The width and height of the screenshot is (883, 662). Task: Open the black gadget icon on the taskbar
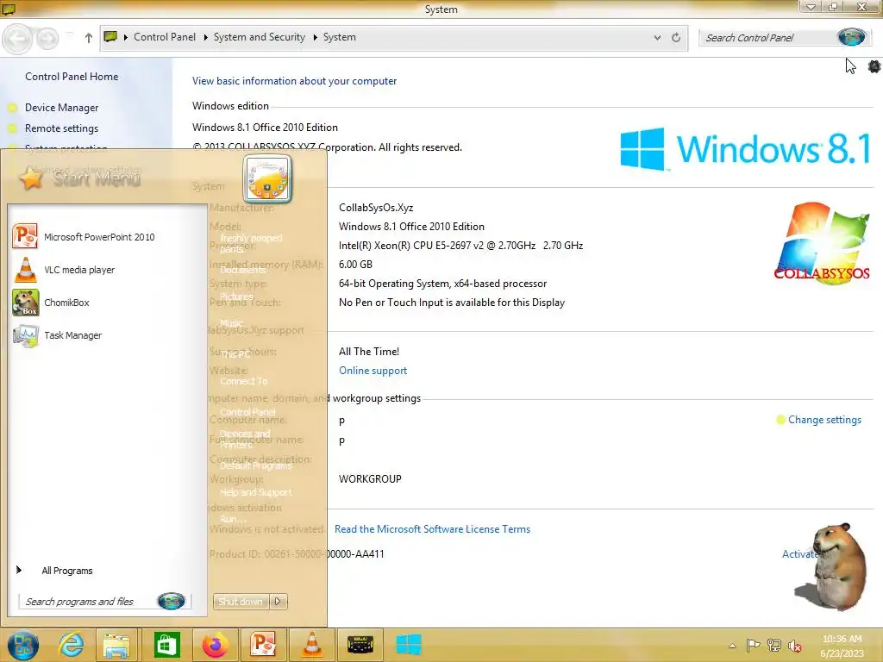[x=360, y=645]
